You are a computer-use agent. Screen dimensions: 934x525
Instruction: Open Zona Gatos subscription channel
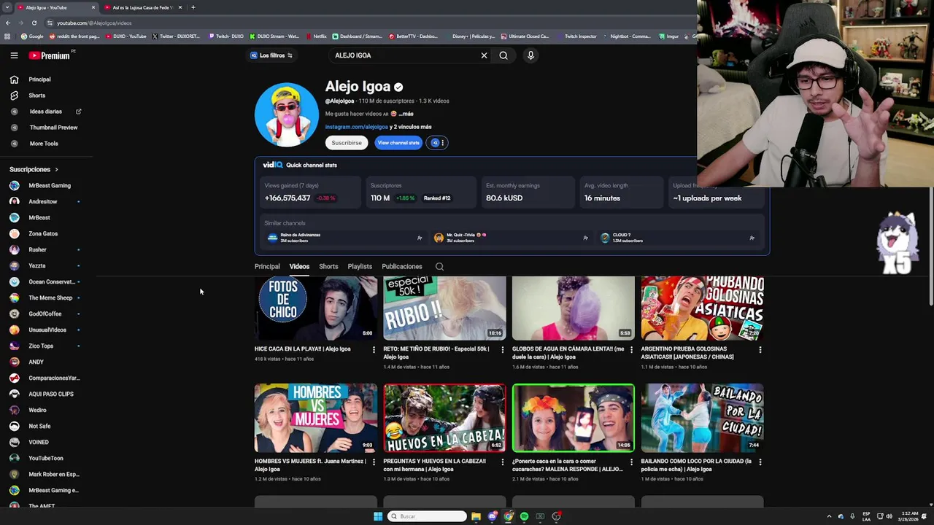[x=44, y=234]
